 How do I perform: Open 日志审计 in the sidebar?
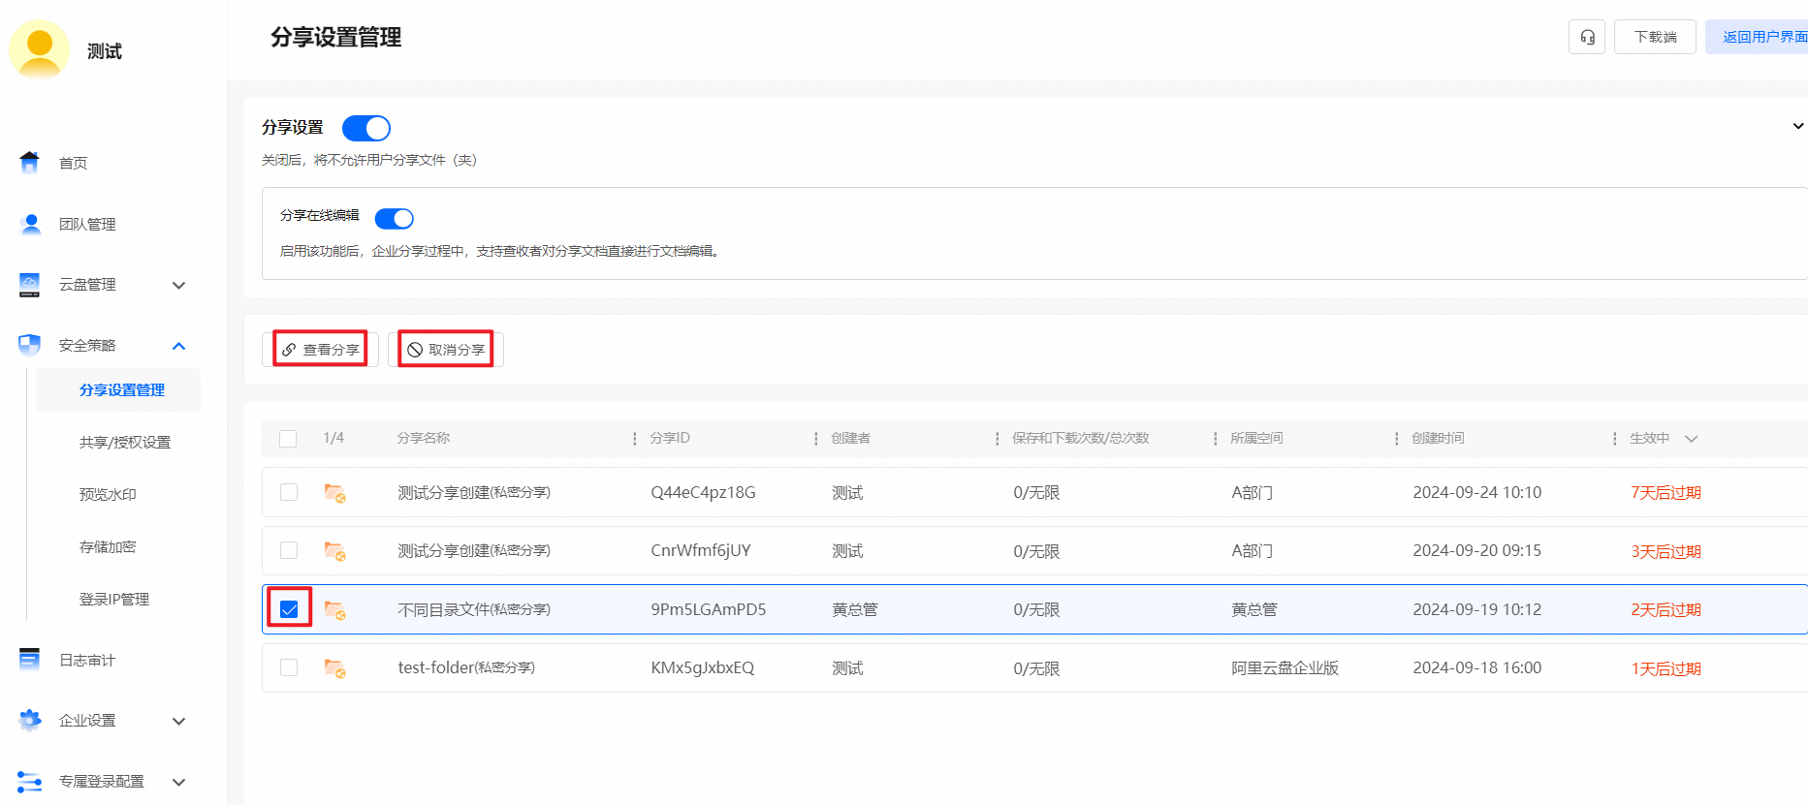pyautogui.click(x=87, y=660)
